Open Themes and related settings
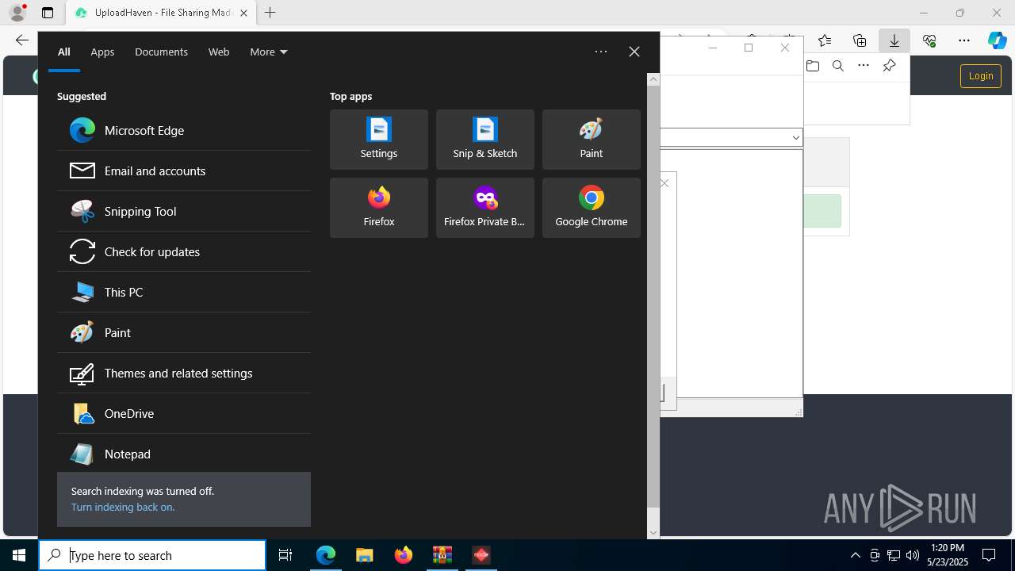The width and height of the screenshot is (1015, 571). click(183, 373)
